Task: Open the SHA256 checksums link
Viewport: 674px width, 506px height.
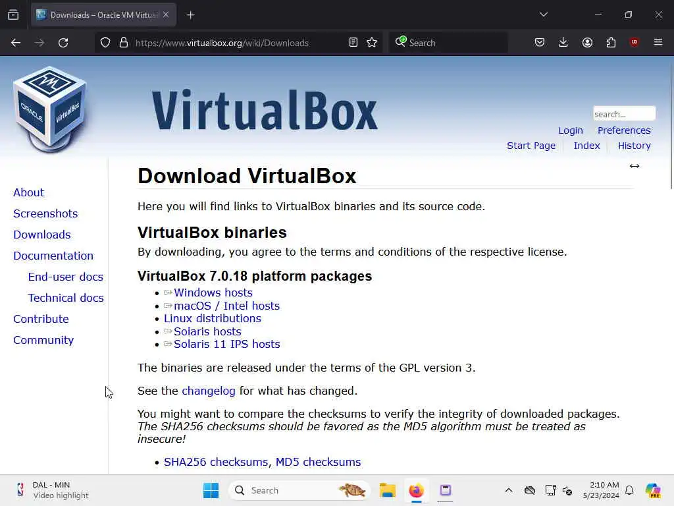Action: click(x=215, y=462)
